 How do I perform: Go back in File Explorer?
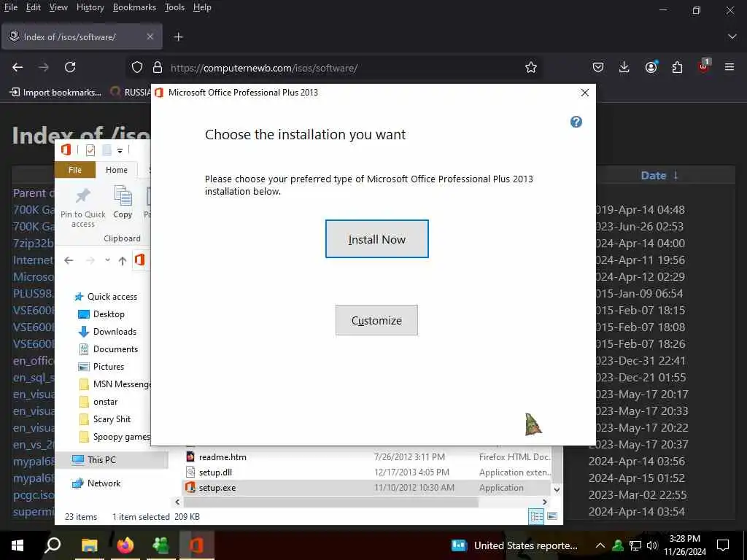tap(69, 260)
